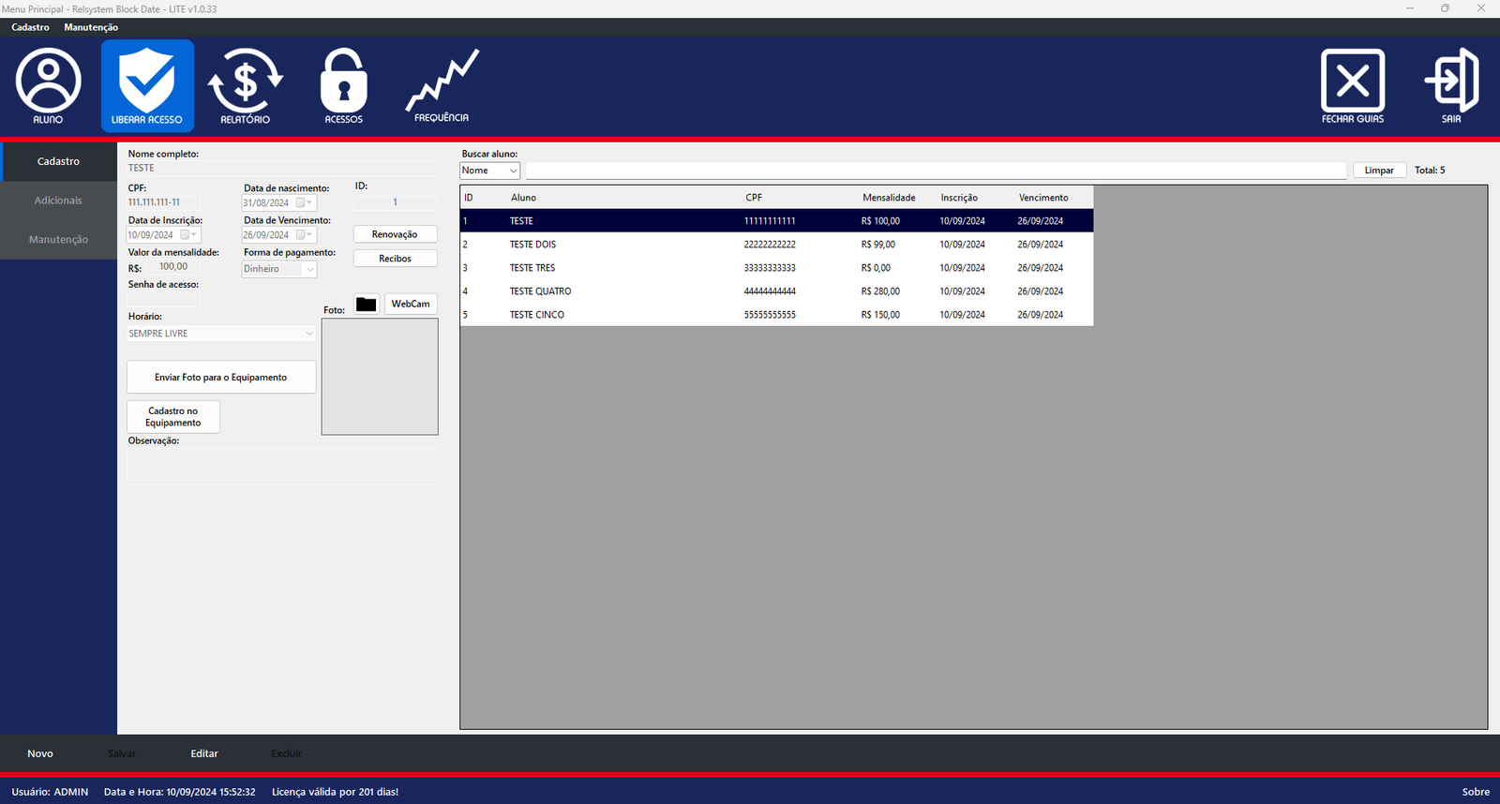The height and width of the screenshot is (804, 1500).
Task: Click the Sair exit icon
Action: pos(1451,86)
